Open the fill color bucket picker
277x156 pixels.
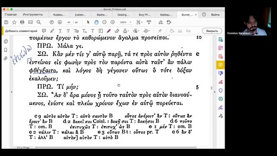[172, 31]
